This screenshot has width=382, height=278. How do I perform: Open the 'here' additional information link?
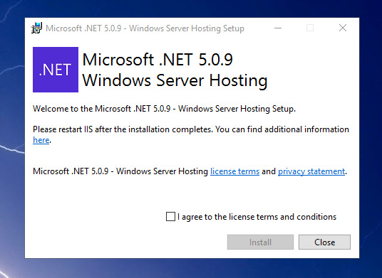tap(41, 140)
